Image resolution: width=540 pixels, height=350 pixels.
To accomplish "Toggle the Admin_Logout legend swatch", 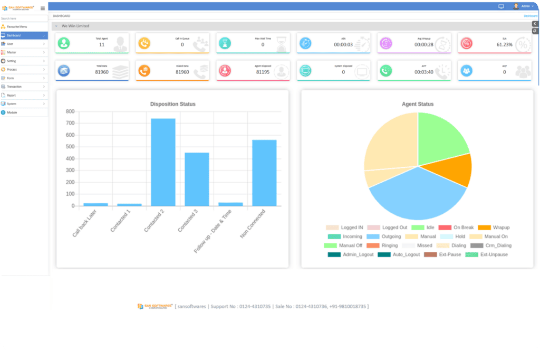I will (x=334, y=254).
